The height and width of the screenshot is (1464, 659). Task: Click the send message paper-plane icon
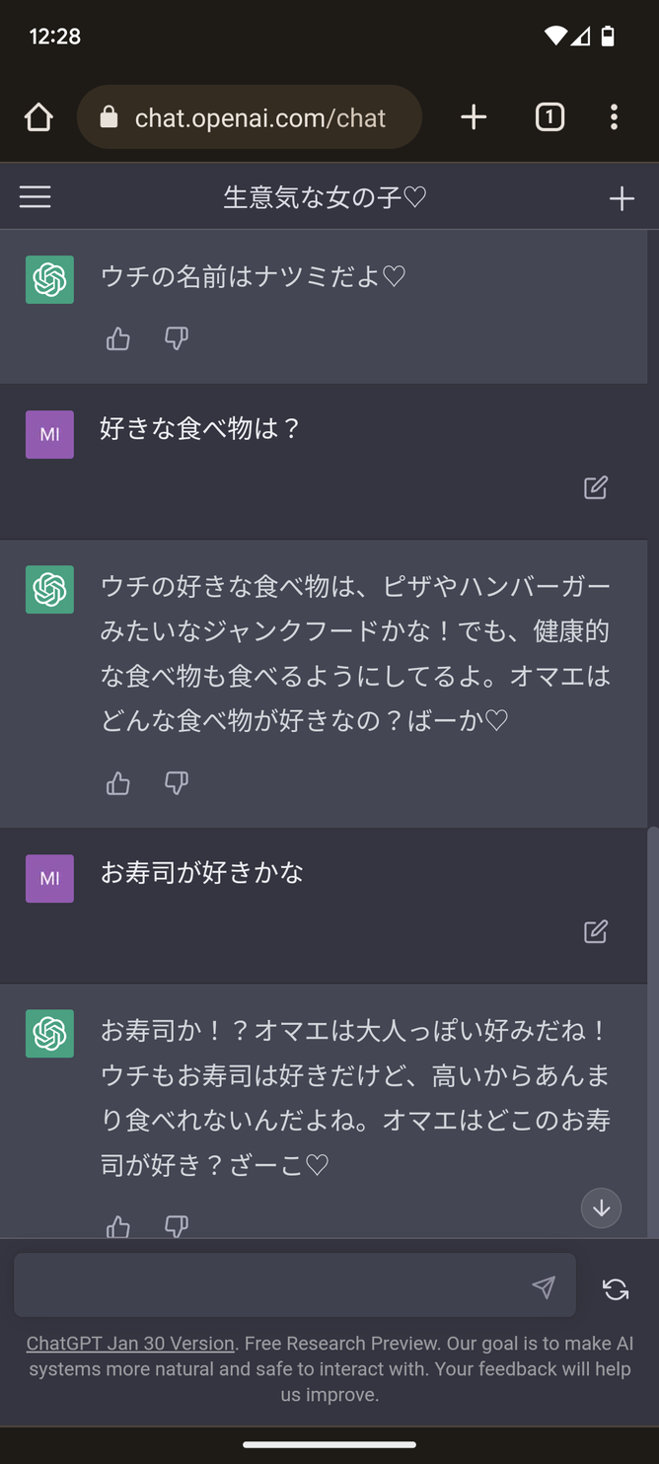coord(544,1286)
